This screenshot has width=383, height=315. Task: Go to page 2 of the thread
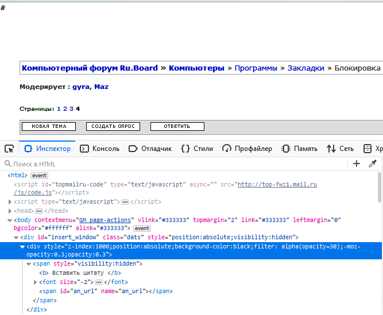click(65, 109)
